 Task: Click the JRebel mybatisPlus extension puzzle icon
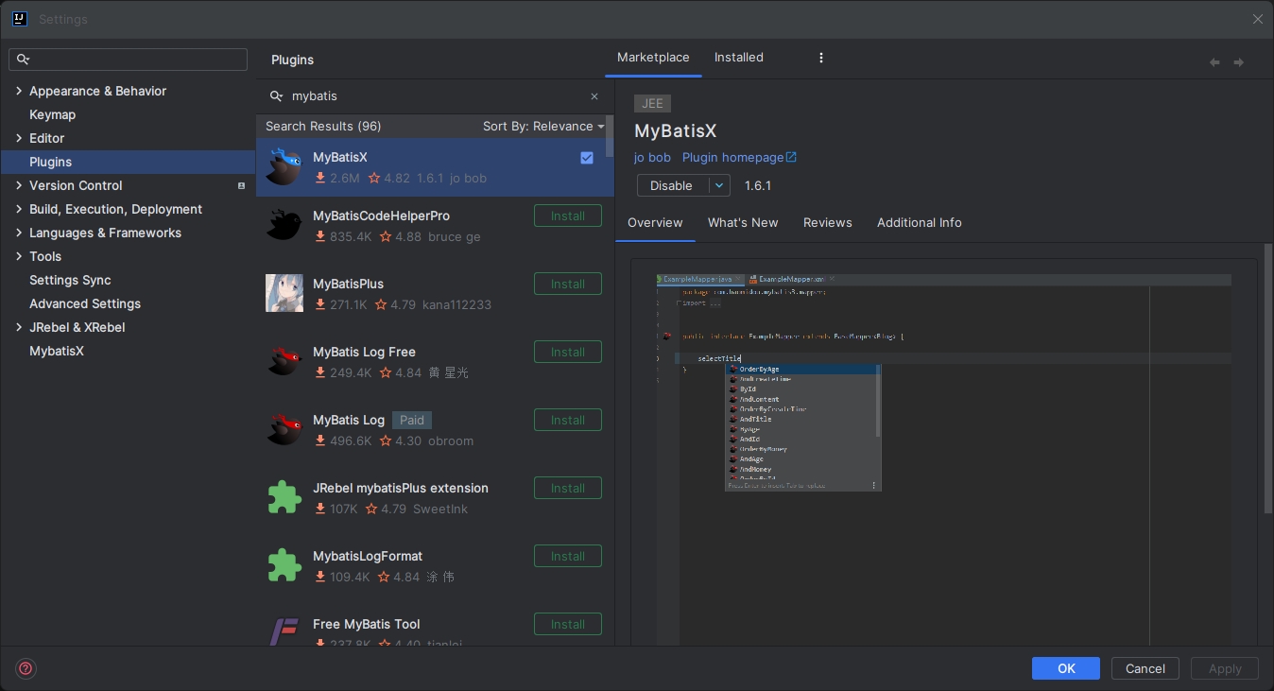pyautogui.click(x=284, y=497)
